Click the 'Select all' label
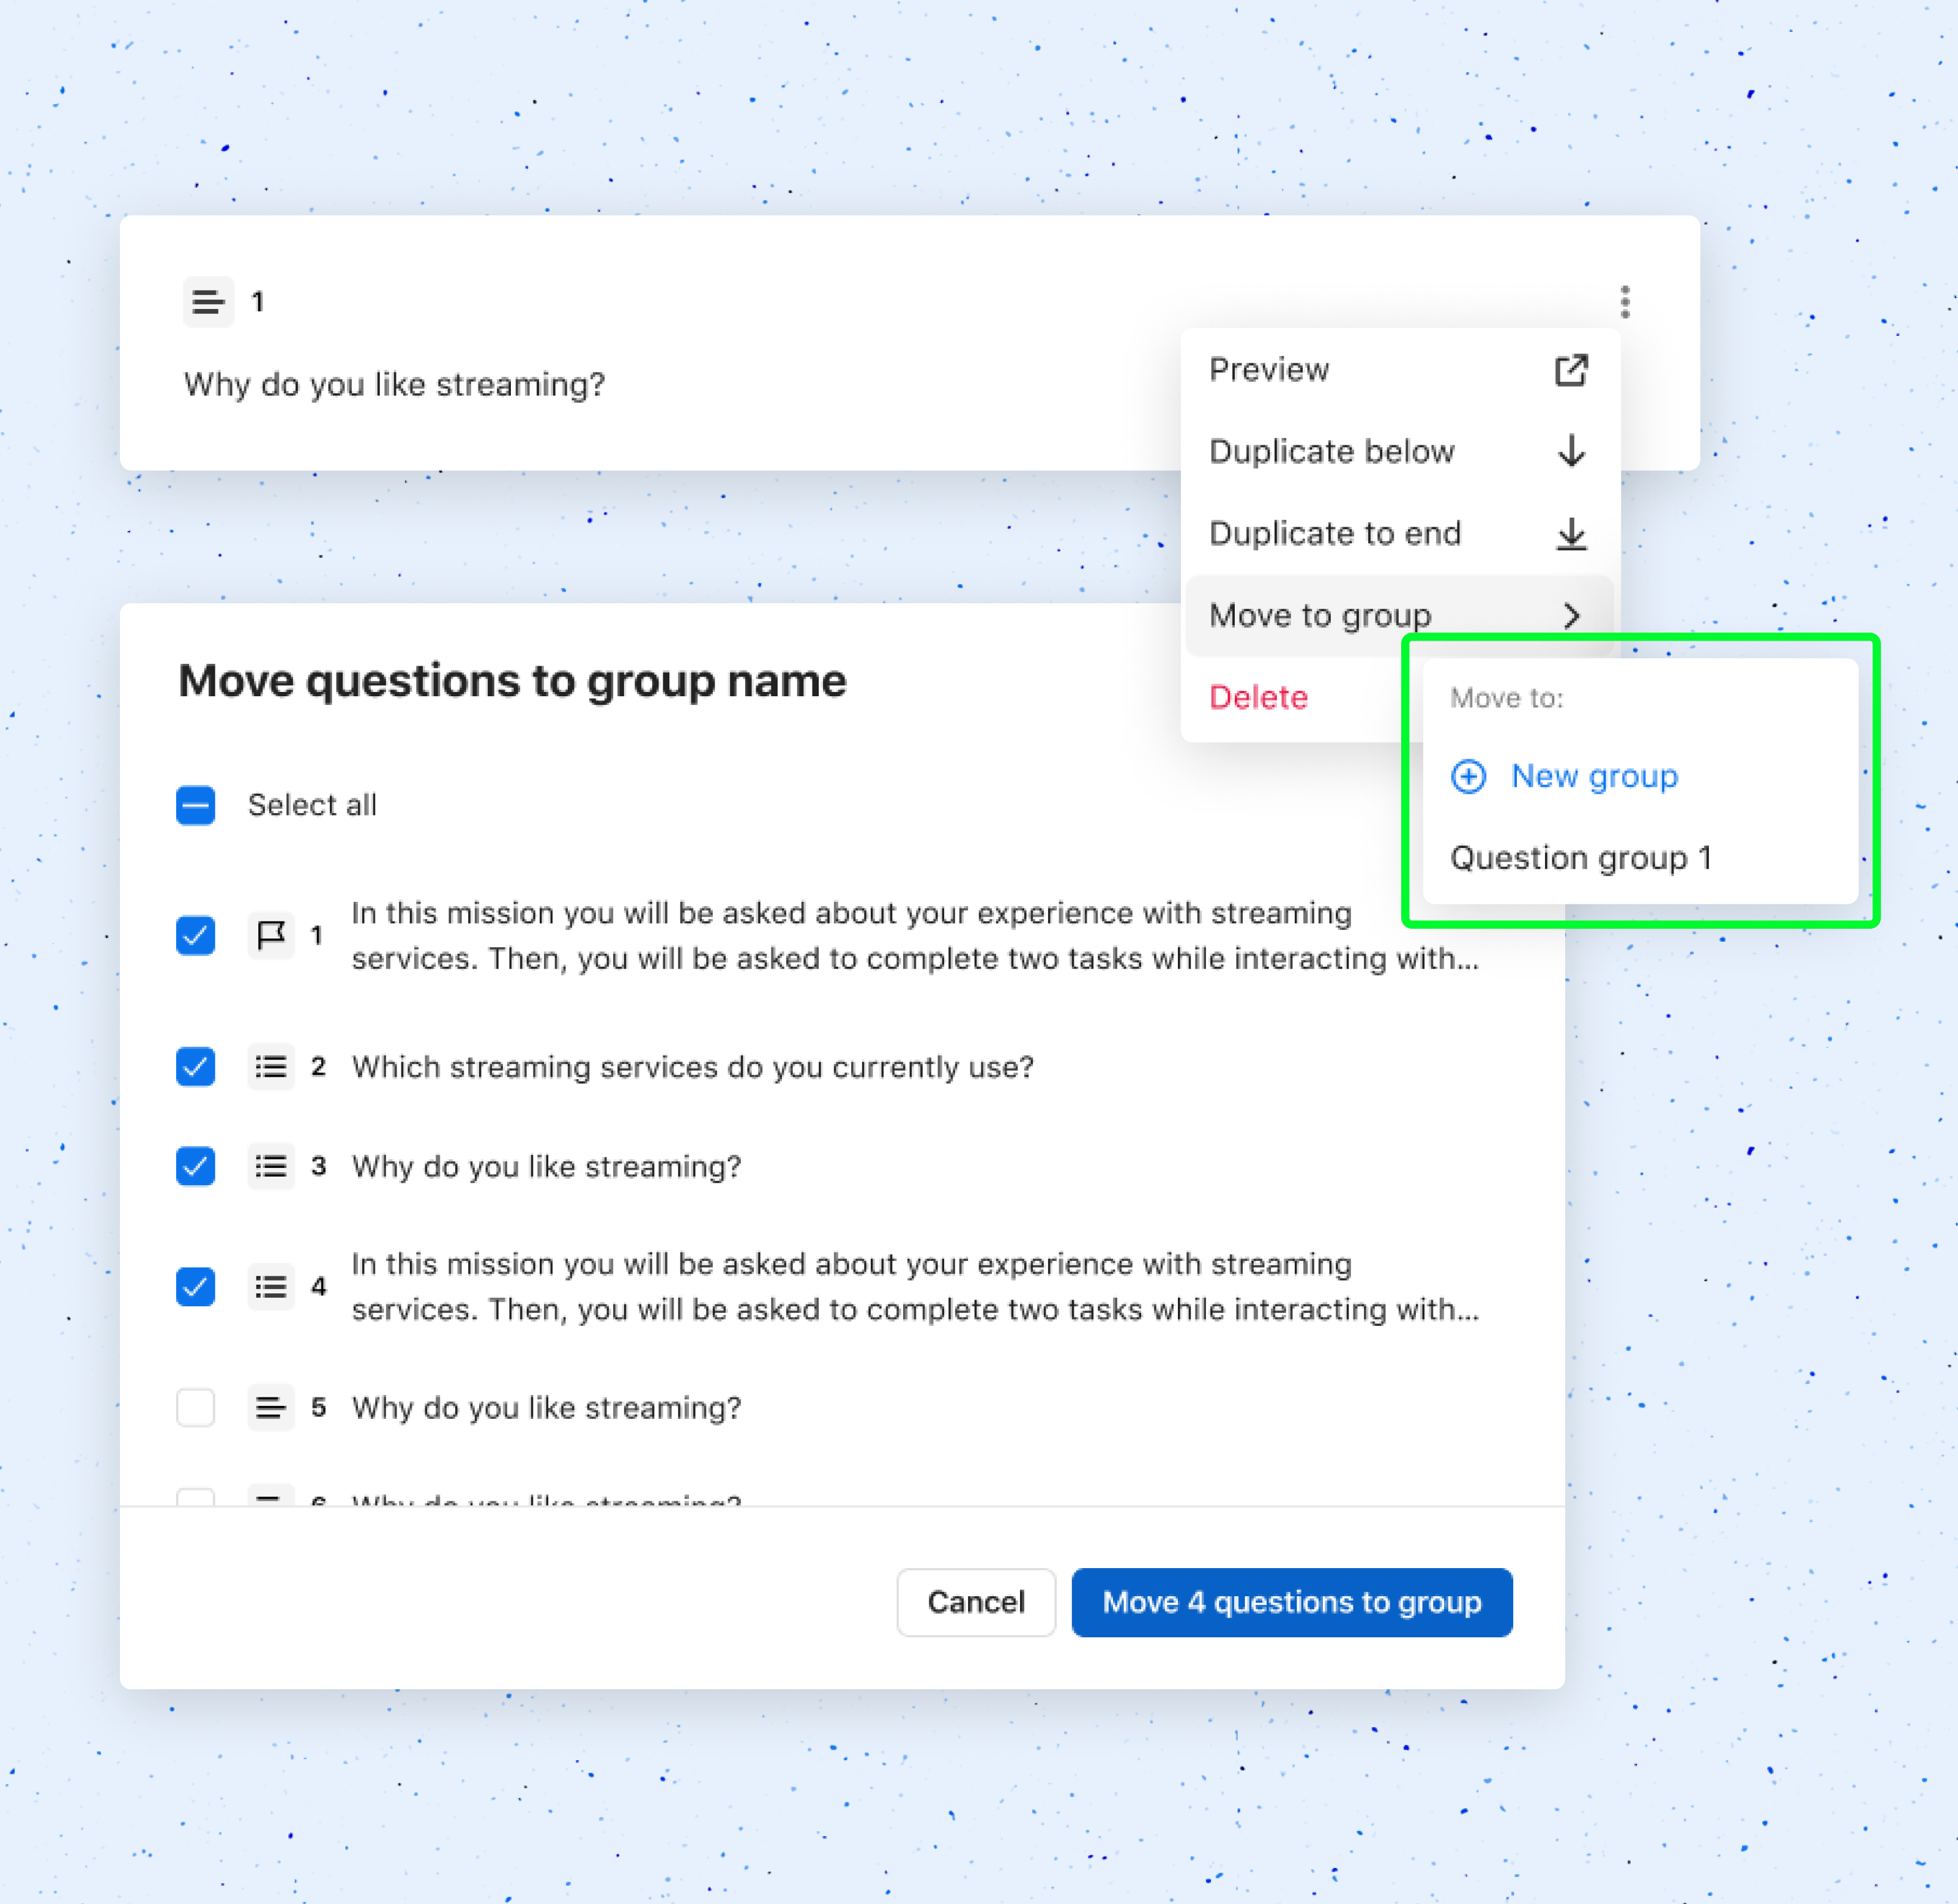The width and height of the screenshot is (1958, 1904). [312, 805]
